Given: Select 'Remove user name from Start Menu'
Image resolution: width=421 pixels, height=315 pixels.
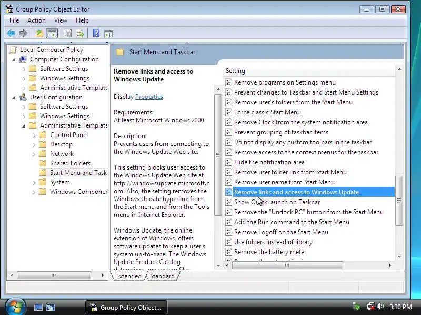Looking at the screenshot, I should coord(284,182).
